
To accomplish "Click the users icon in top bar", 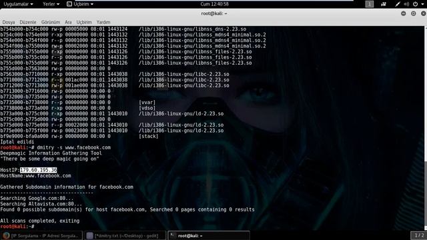I will (384, 4).
